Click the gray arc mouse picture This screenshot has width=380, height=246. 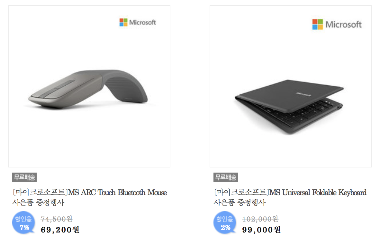click(x=88, y=89)
